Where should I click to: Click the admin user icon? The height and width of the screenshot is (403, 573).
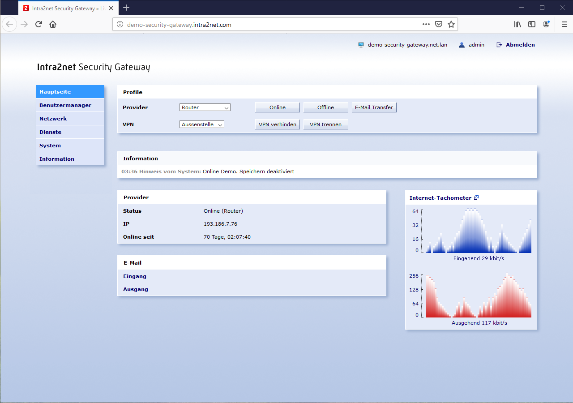click(x=462, y=45)
